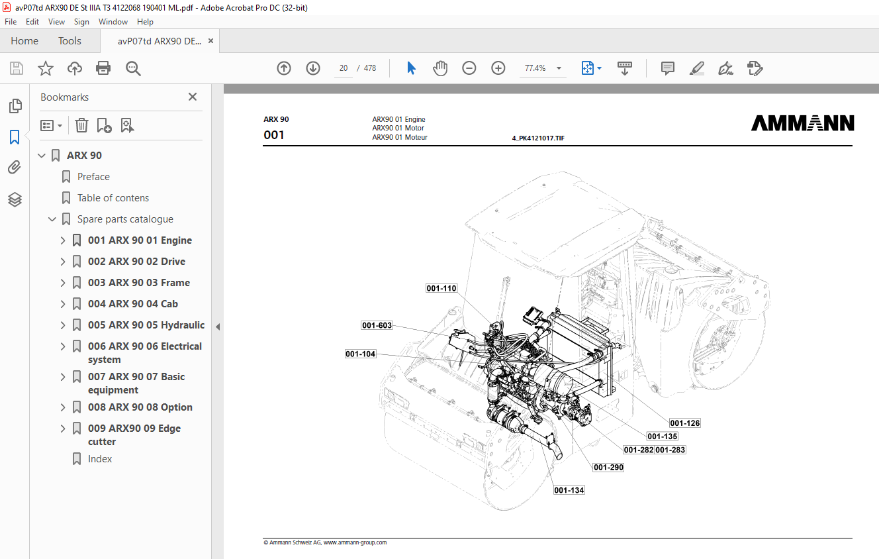Add a comment sticky note
879x559 pixels.
click(668, 68)
